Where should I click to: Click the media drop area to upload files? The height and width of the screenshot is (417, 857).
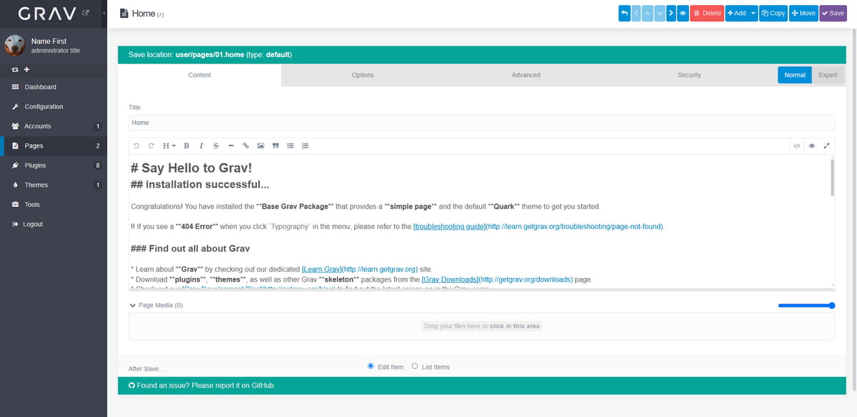(481, 326)
